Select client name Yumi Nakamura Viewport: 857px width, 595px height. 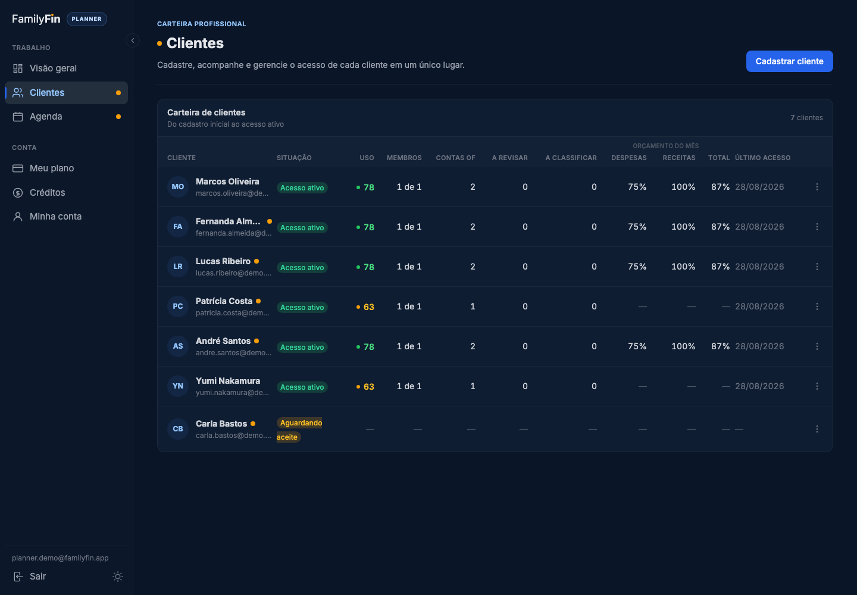coord(228,381)
